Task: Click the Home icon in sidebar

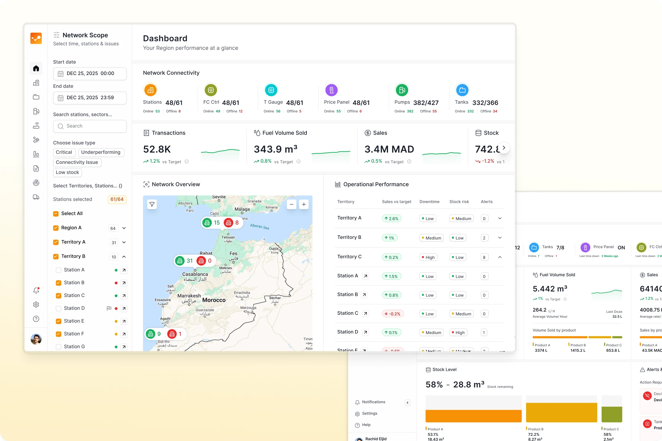Action: [36, 68]
